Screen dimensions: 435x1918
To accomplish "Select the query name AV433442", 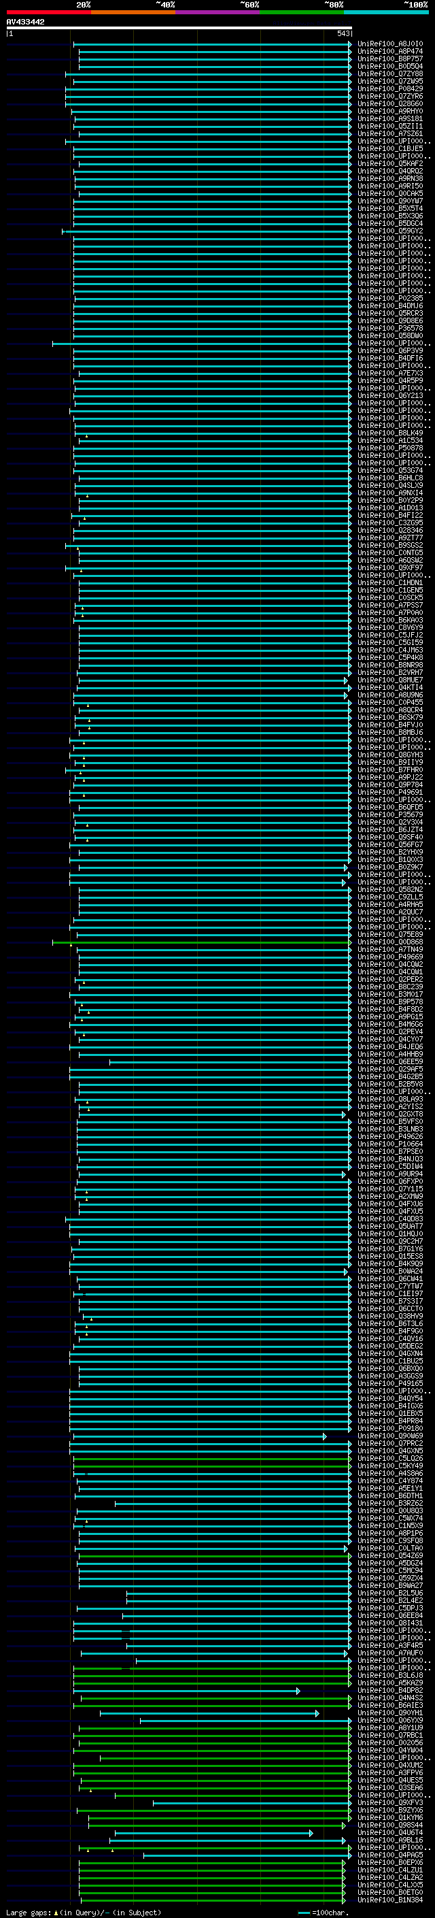I will click(25, 22).
